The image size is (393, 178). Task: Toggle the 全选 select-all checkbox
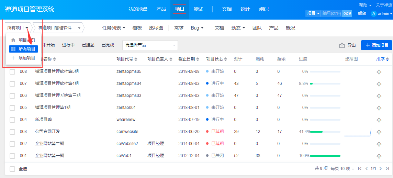(12, 169)
